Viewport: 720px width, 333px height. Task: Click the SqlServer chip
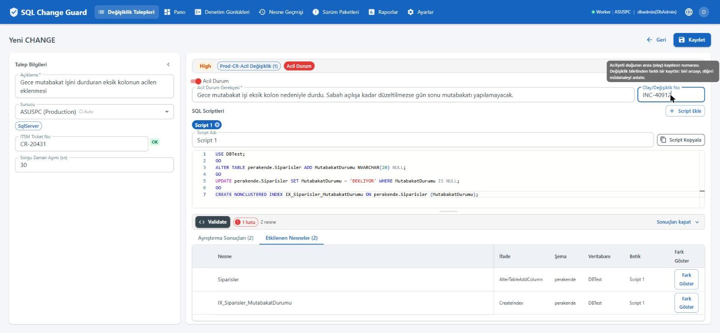tap(28, 126)
